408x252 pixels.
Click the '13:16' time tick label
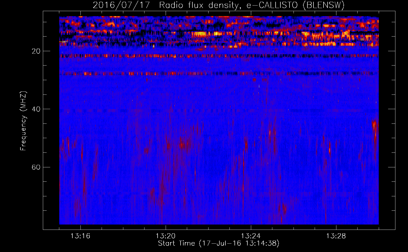(80, 236)
